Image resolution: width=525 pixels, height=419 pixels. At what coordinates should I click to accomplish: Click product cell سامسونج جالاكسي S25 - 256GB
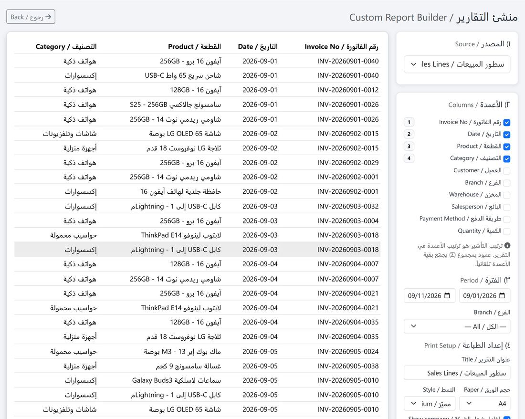pos(176,105)
